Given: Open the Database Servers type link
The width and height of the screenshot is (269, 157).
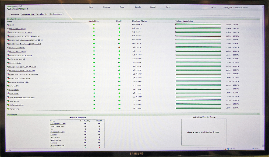Looking at the screenshot, I should click(x=58, y=132).
